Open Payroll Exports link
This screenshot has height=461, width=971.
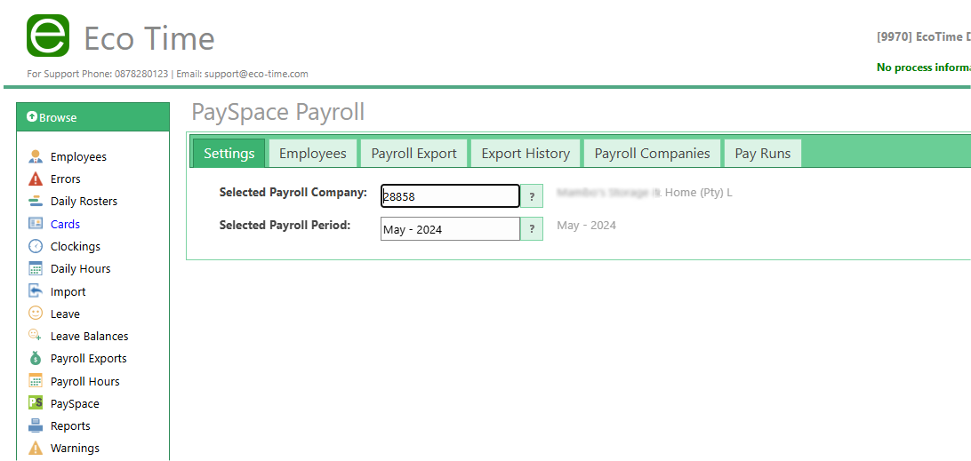89,358
